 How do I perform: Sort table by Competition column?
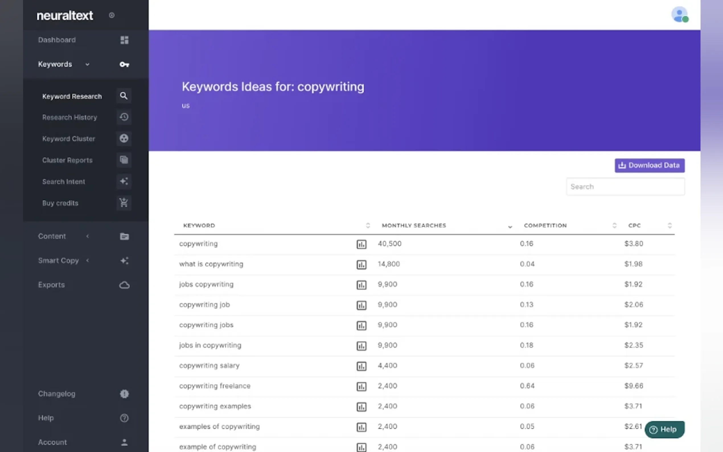point(614,225)
